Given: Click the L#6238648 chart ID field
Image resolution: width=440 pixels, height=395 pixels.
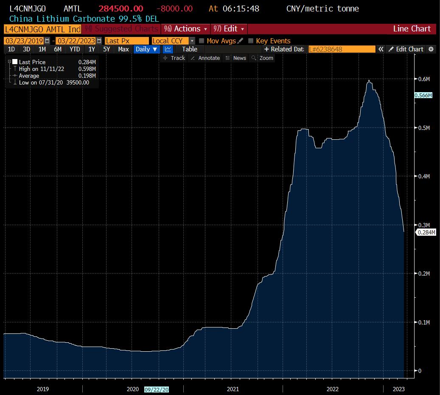Looking at the screenshot, I should coord(342,49).
